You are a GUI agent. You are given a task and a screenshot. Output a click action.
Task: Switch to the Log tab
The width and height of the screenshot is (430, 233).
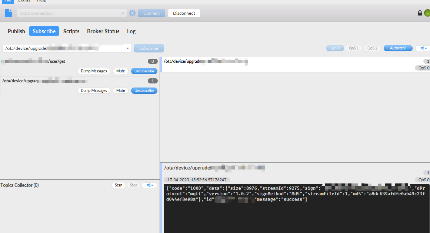pyautogui.click(x=131, y=31)
